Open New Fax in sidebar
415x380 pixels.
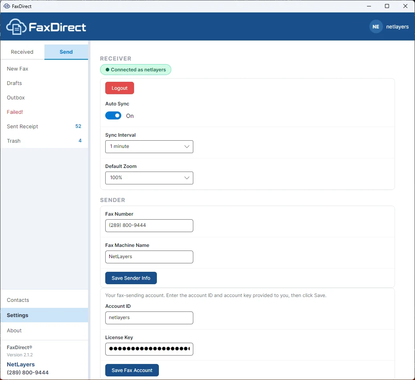tap(44, 69)
